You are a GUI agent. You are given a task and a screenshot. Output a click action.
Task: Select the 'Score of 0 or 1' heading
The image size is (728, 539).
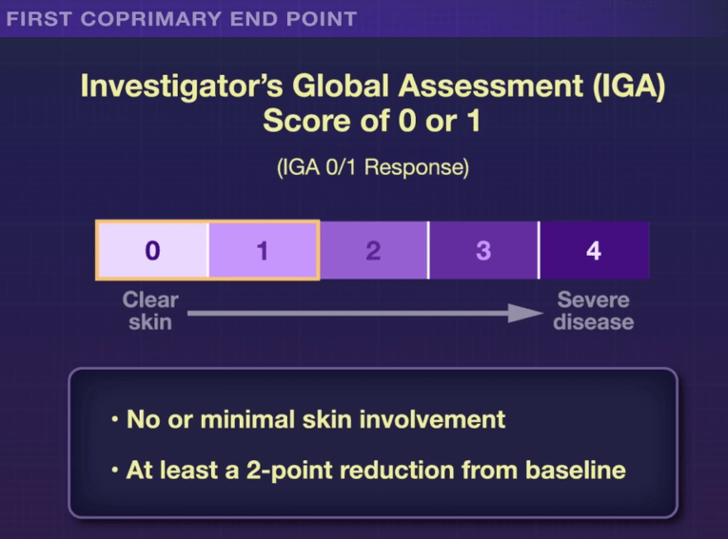pos(372,122)
